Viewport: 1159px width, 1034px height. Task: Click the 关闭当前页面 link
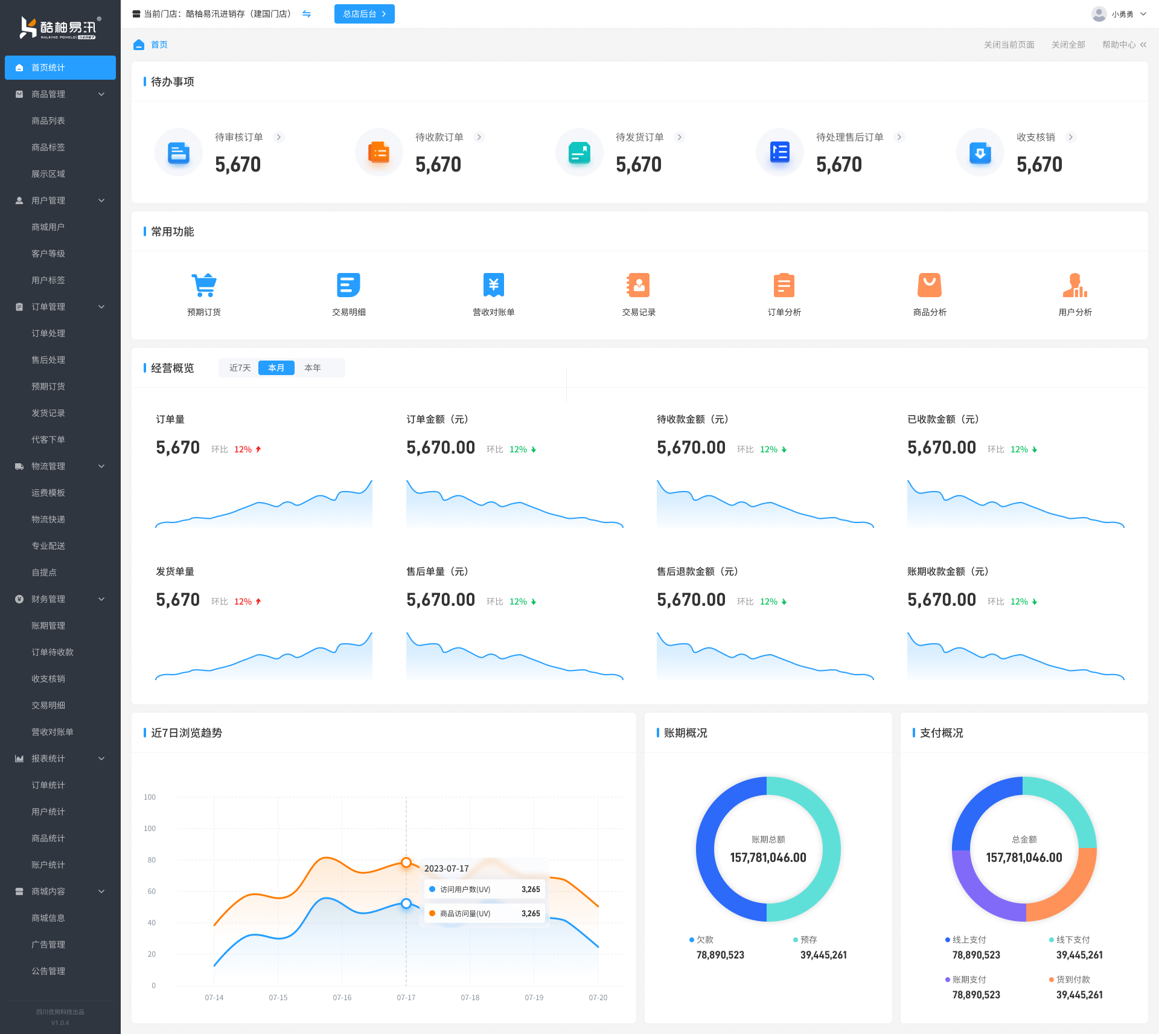coord(1009,45)
